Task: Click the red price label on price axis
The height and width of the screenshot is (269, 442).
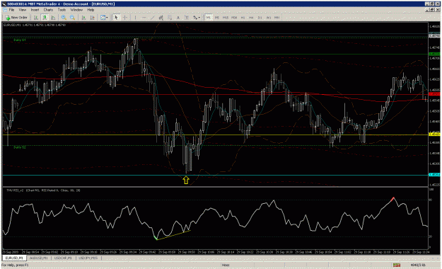Action: [x=434, y=93]
